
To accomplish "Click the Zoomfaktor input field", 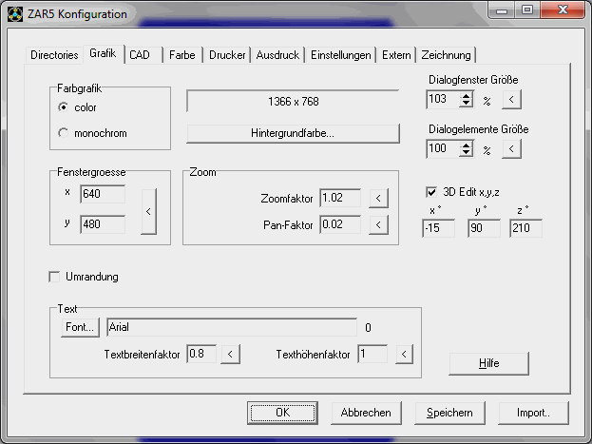I will (340, 199).
